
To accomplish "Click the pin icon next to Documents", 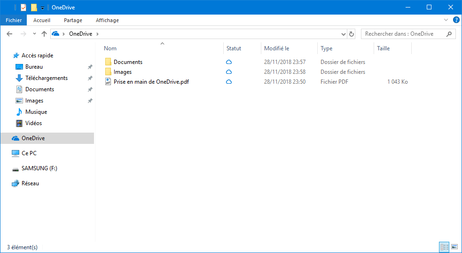I will click(90, 89).
